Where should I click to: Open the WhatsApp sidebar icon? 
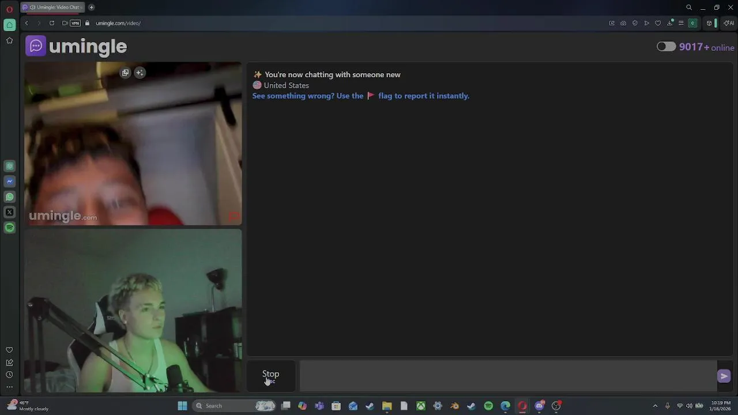(9, 197)
